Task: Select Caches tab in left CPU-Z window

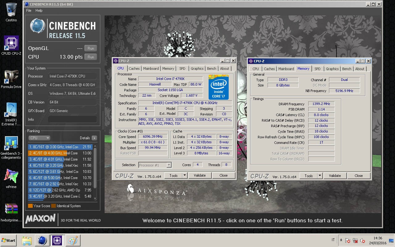Action: pyautogui.click(x=134, y=69)
